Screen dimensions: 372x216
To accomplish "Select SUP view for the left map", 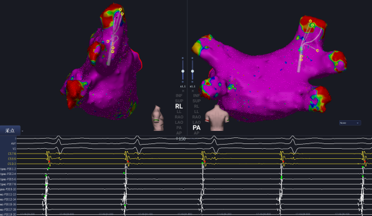I will [x=179, y=101].
